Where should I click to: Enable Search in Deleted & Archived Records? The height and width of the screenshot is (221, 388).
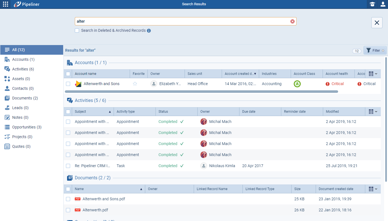click(77, 31)
